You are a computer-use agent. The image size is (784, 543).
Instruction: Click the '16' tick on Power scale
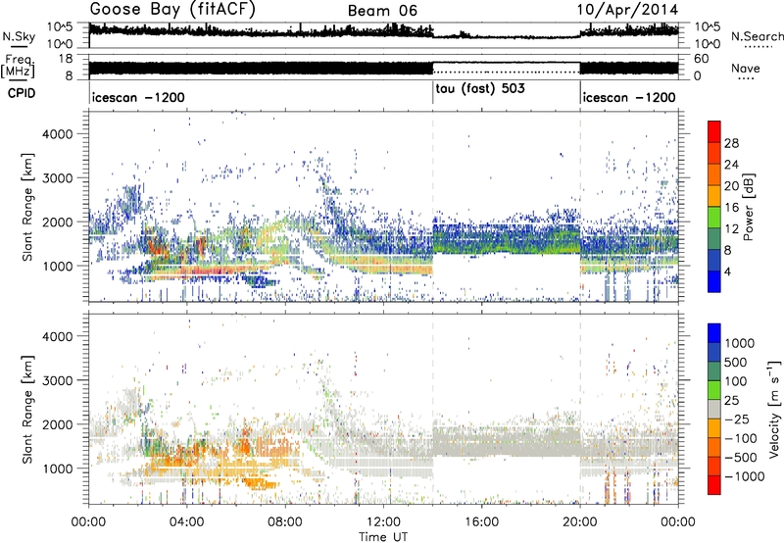731,208
